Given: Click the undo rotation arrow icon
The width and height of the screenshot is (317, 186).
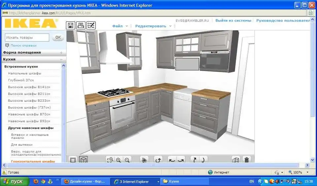Looking at the screenshot, I should [158, 160].
